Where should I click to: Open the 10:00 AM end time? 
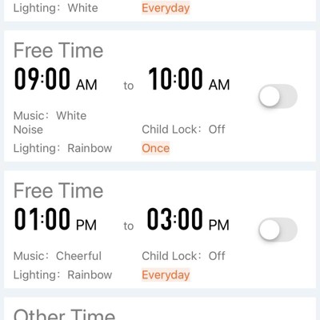189,78
